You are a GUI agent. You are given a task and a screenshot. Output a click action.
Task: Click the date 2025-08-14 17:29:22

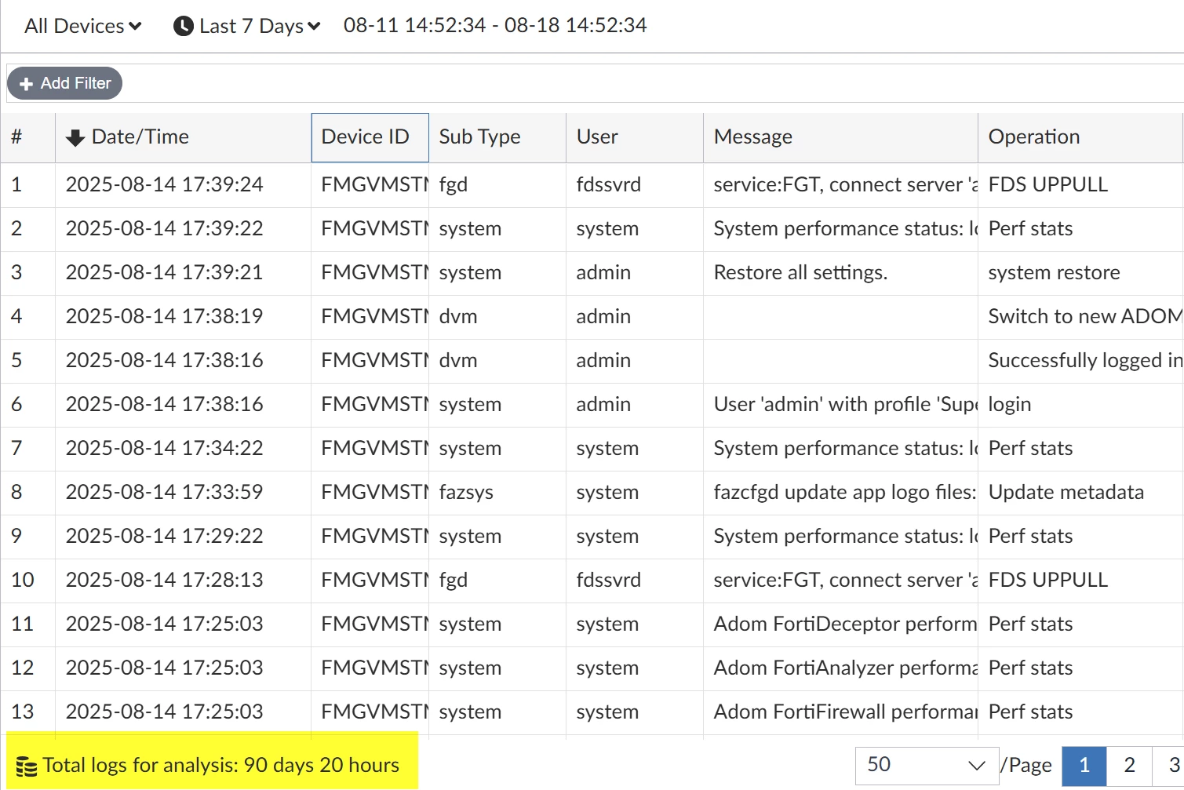pyautogui.click(x=164, y=537)
